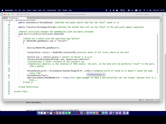Open the Project menu

click(35, 10)
